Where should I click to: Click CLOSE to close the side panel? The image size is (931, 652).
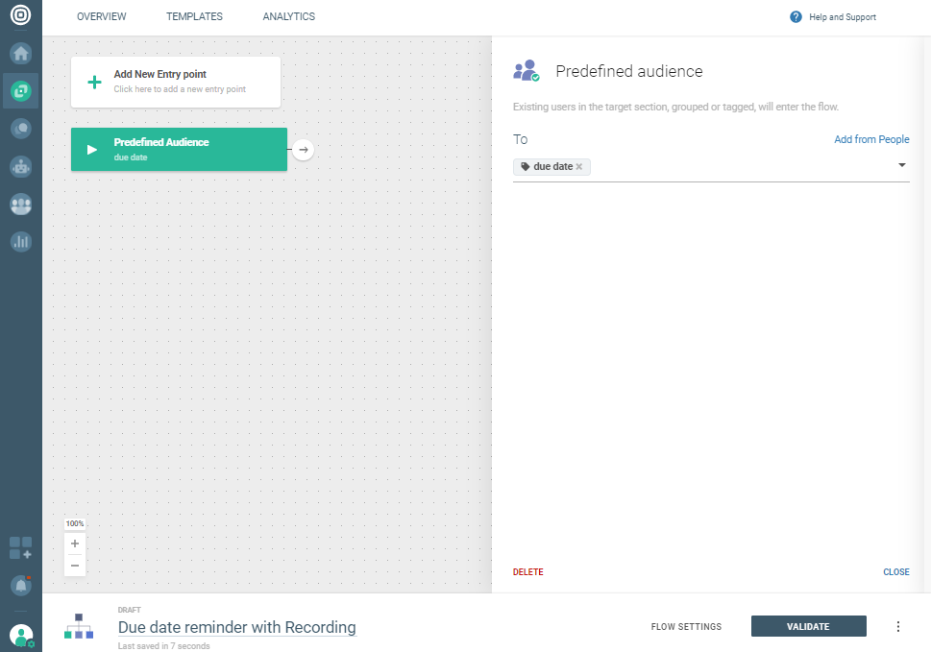(896, 572)
